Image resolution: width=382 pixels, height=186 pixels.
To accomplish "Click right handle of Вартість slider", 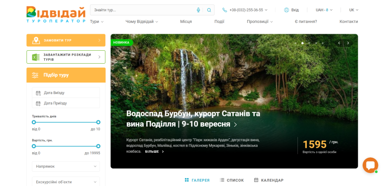I will click(x=98, y=146).
